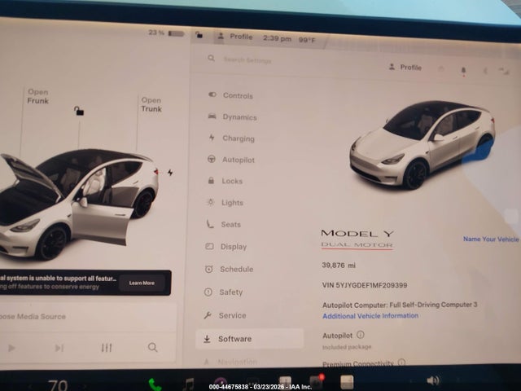521x391 pixels.
Task: Tap the 70 temperature setting
Action: (x=58, y=385)
